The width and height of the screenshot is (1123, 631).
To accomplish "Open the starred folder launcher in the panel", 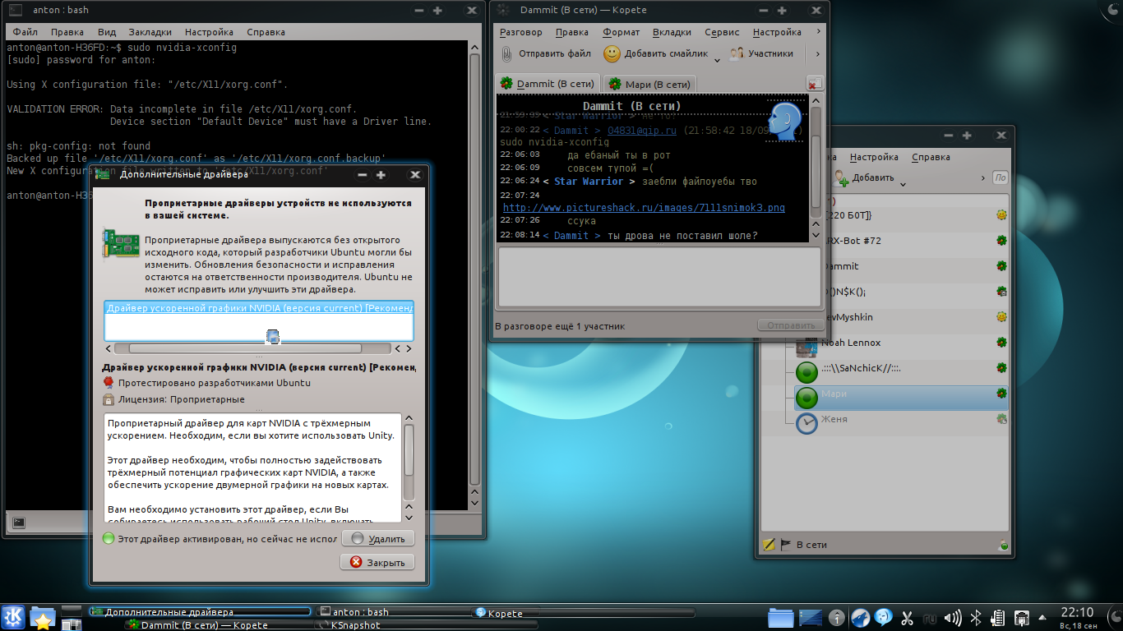I will 43,617.
